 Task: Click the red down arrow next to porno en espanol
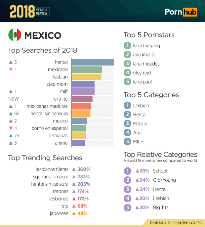[11, 128]
